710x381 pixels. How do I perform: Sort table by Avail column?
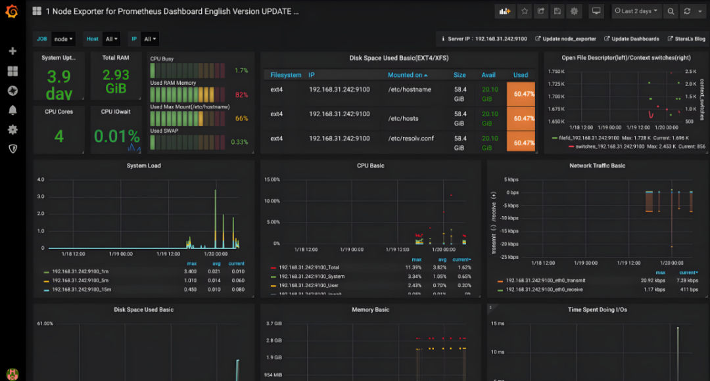coord(488,75)
